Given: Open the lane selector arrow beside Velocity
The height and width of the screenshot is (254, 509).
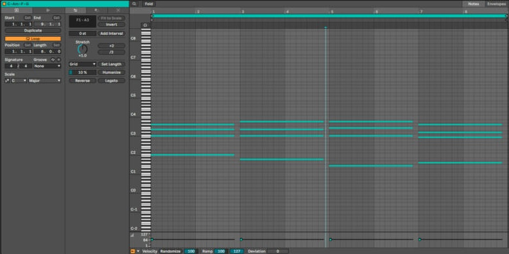Looking at the screenshot, I should [x=138, y=251].
